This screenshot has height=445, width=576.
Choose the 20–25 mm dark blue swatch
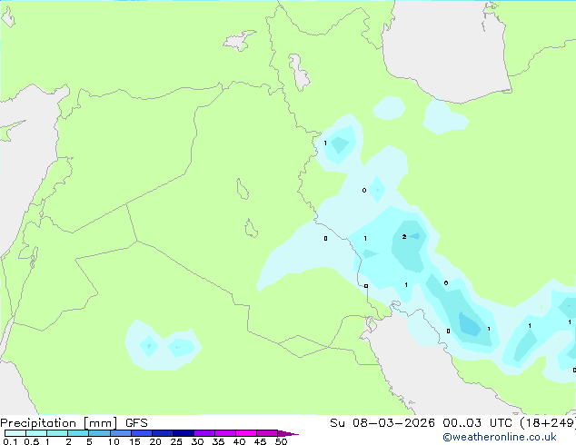coord(163,433)
